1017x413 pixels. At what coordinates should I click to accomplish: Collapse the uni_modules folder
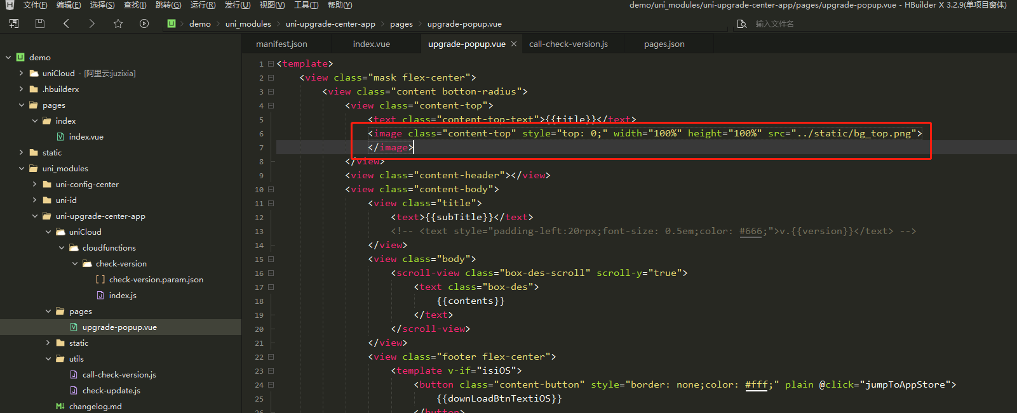[x=22, y=169]
